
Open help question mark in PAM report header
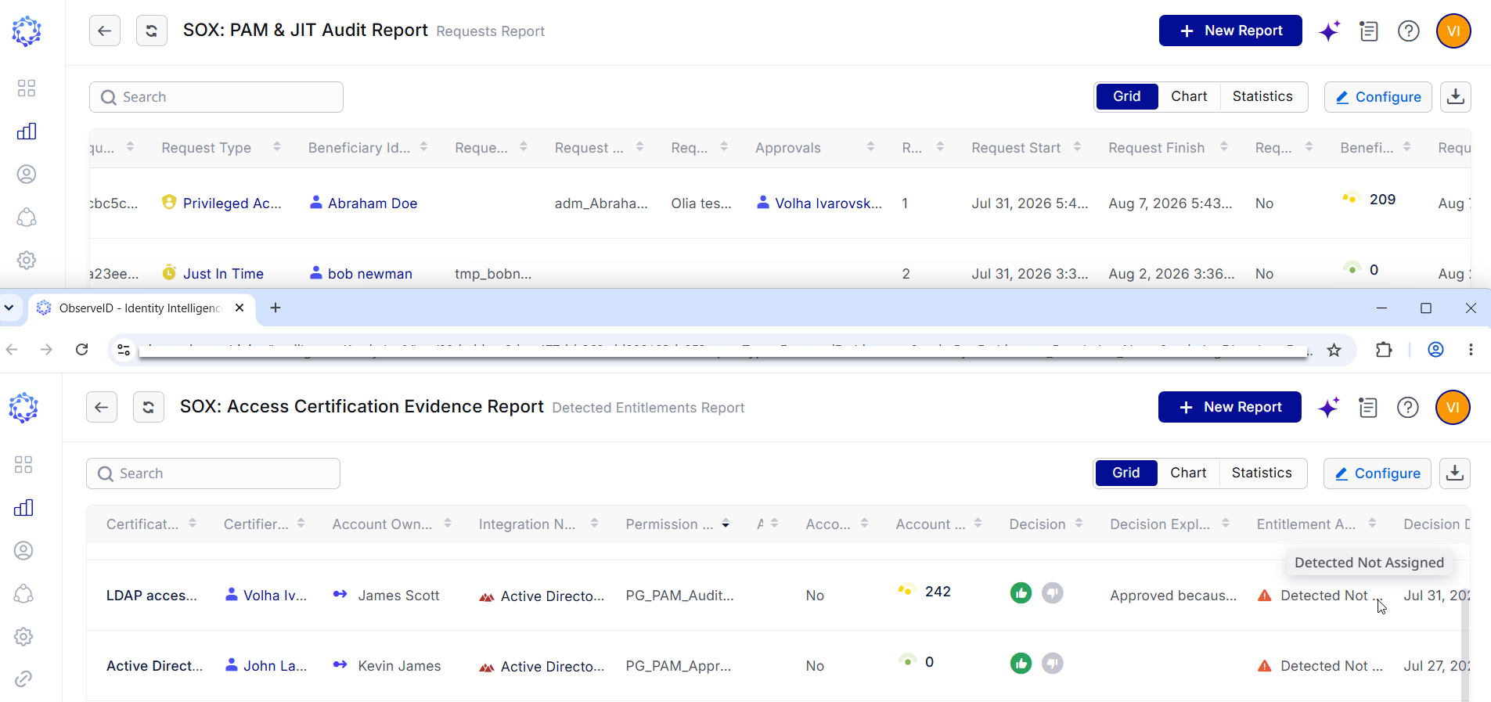click(x=1409, y=31)
